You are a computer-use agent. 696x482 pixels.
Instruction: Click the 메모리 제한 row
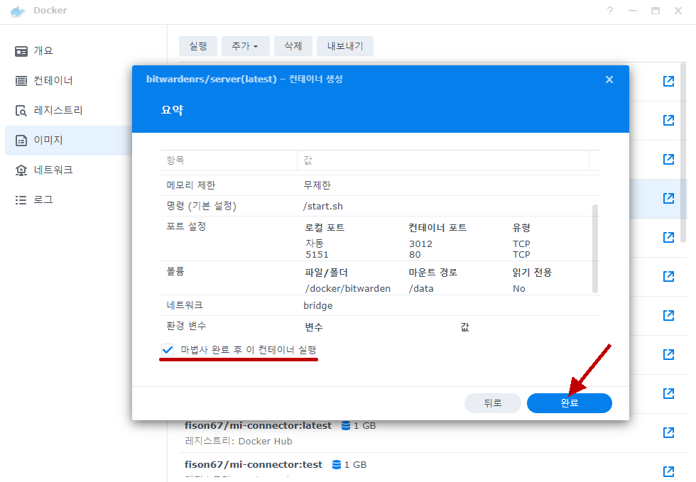pos(381,185)
